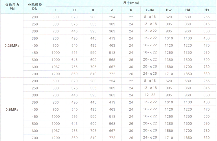Click 24-φ26 in the 0.25MPa section
The width and height of the screenshot is (217, 141).
pyautogui.click(x=150, y=74)
